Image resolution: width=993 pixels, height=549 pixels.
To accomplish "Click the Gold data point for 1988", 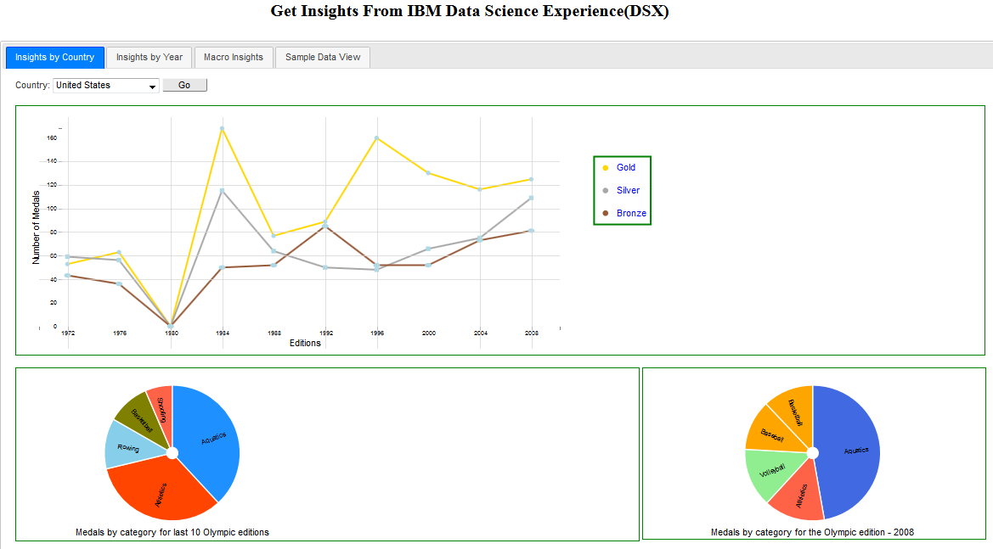I will pos(274,236).
